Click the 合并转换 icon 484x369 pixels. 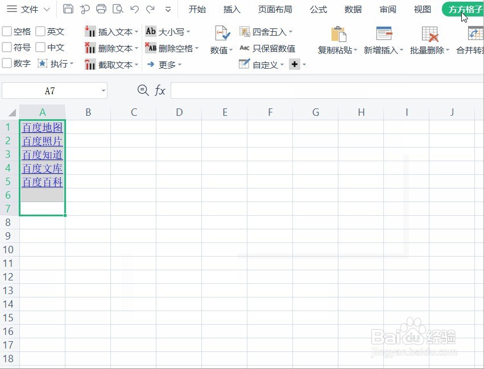pyautogui.click(x=475, y=33)
